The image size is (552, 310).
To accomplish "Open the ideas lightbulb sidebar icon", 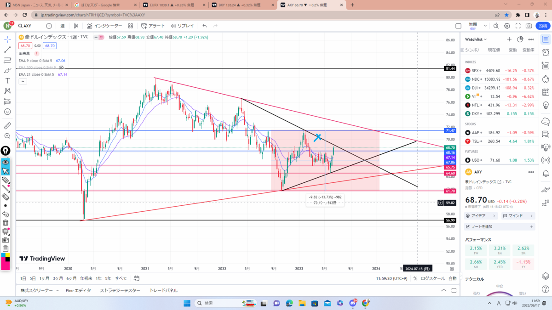I will pyautogui.click(x=546, y=106).
